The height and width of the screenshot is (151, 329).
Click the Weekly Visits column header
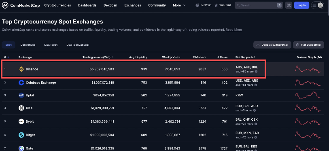coord(171,57)
